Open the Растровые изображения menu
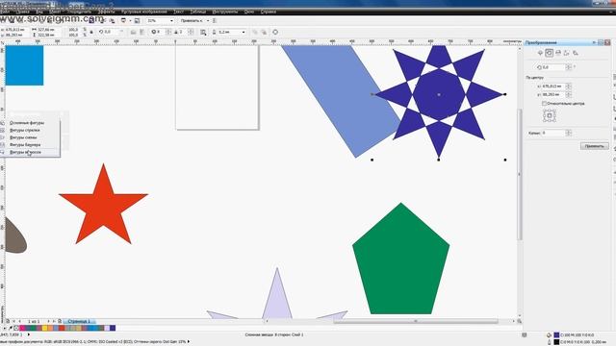Viewport: 616px width, 346px height. pos(144,12)
